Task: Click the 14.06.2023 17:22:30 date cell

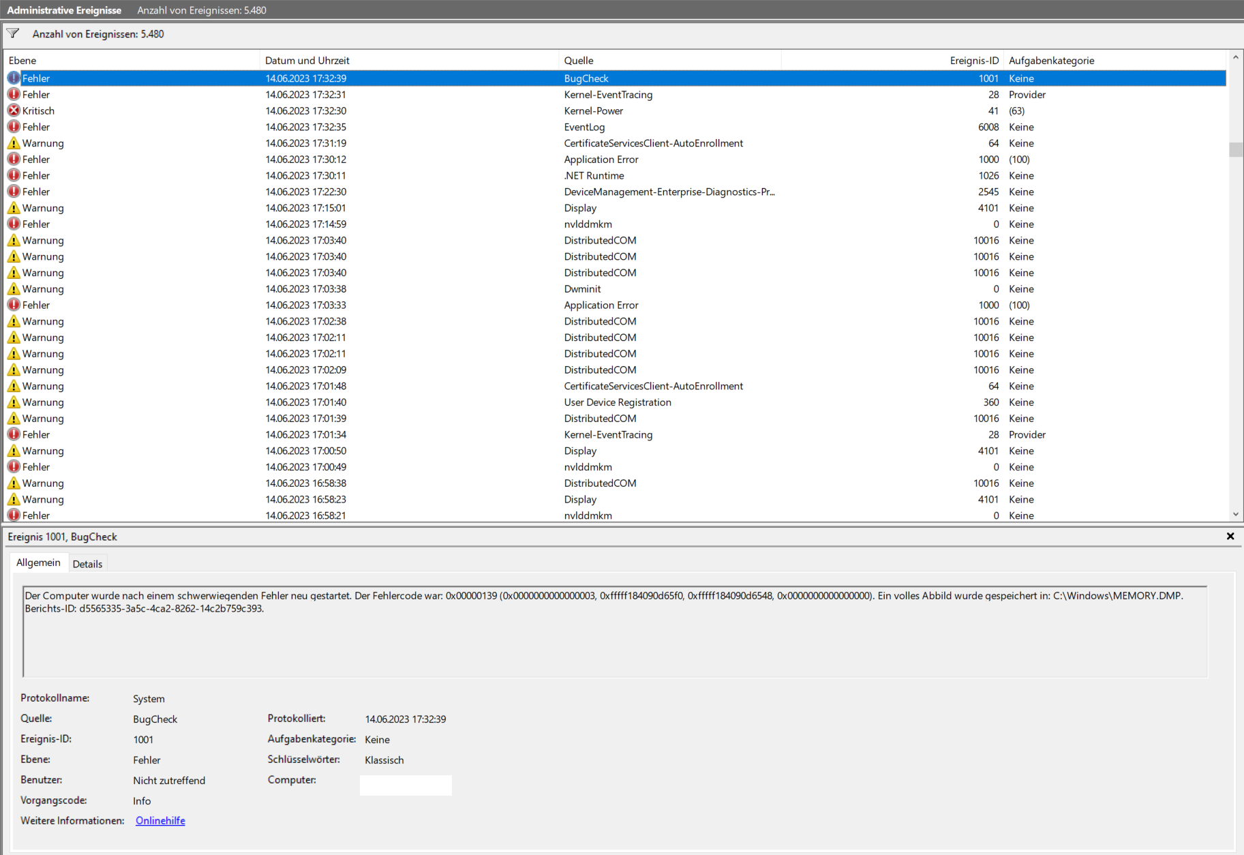Action: (x=306, y=192)
